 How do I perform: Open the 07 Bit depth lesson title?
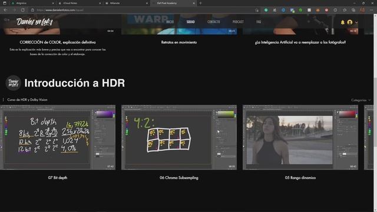(x=58, y=178)
